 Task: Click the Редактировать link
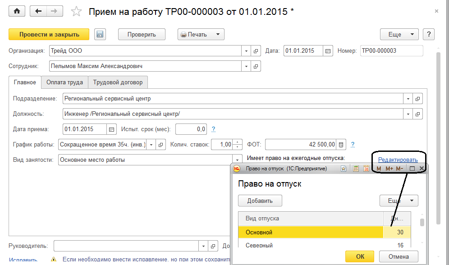tap(398, 160)
